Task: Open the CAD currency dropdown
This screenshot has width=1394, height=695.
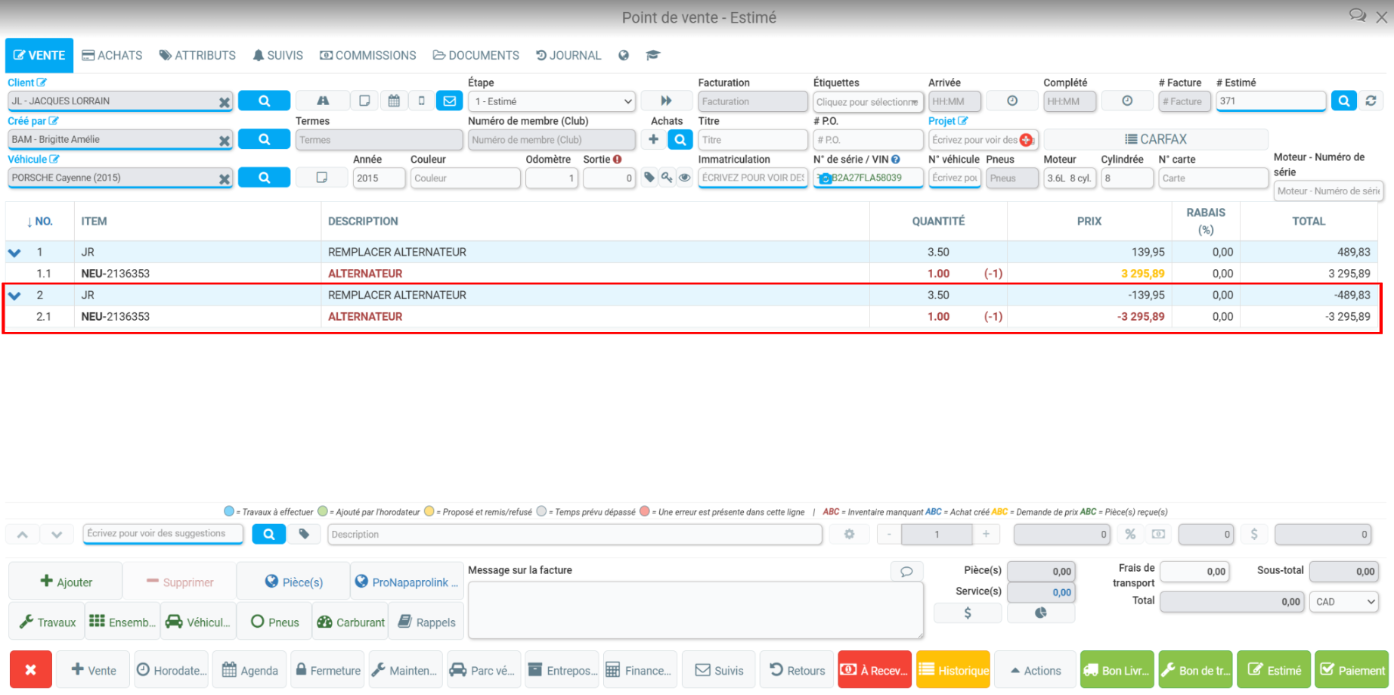Action: click(1345, 602)
